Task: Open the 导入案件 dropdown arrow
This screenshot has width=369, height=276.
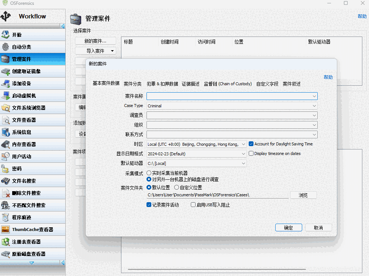Action: pyautogui.click(x=112, y=51)
